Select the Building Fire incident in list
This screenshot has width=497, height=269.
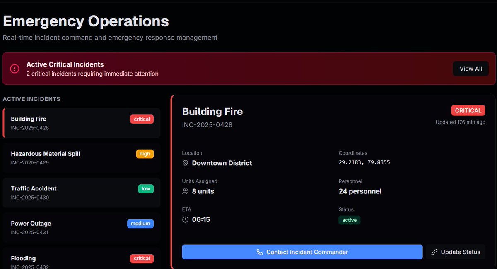coord(82,123)
